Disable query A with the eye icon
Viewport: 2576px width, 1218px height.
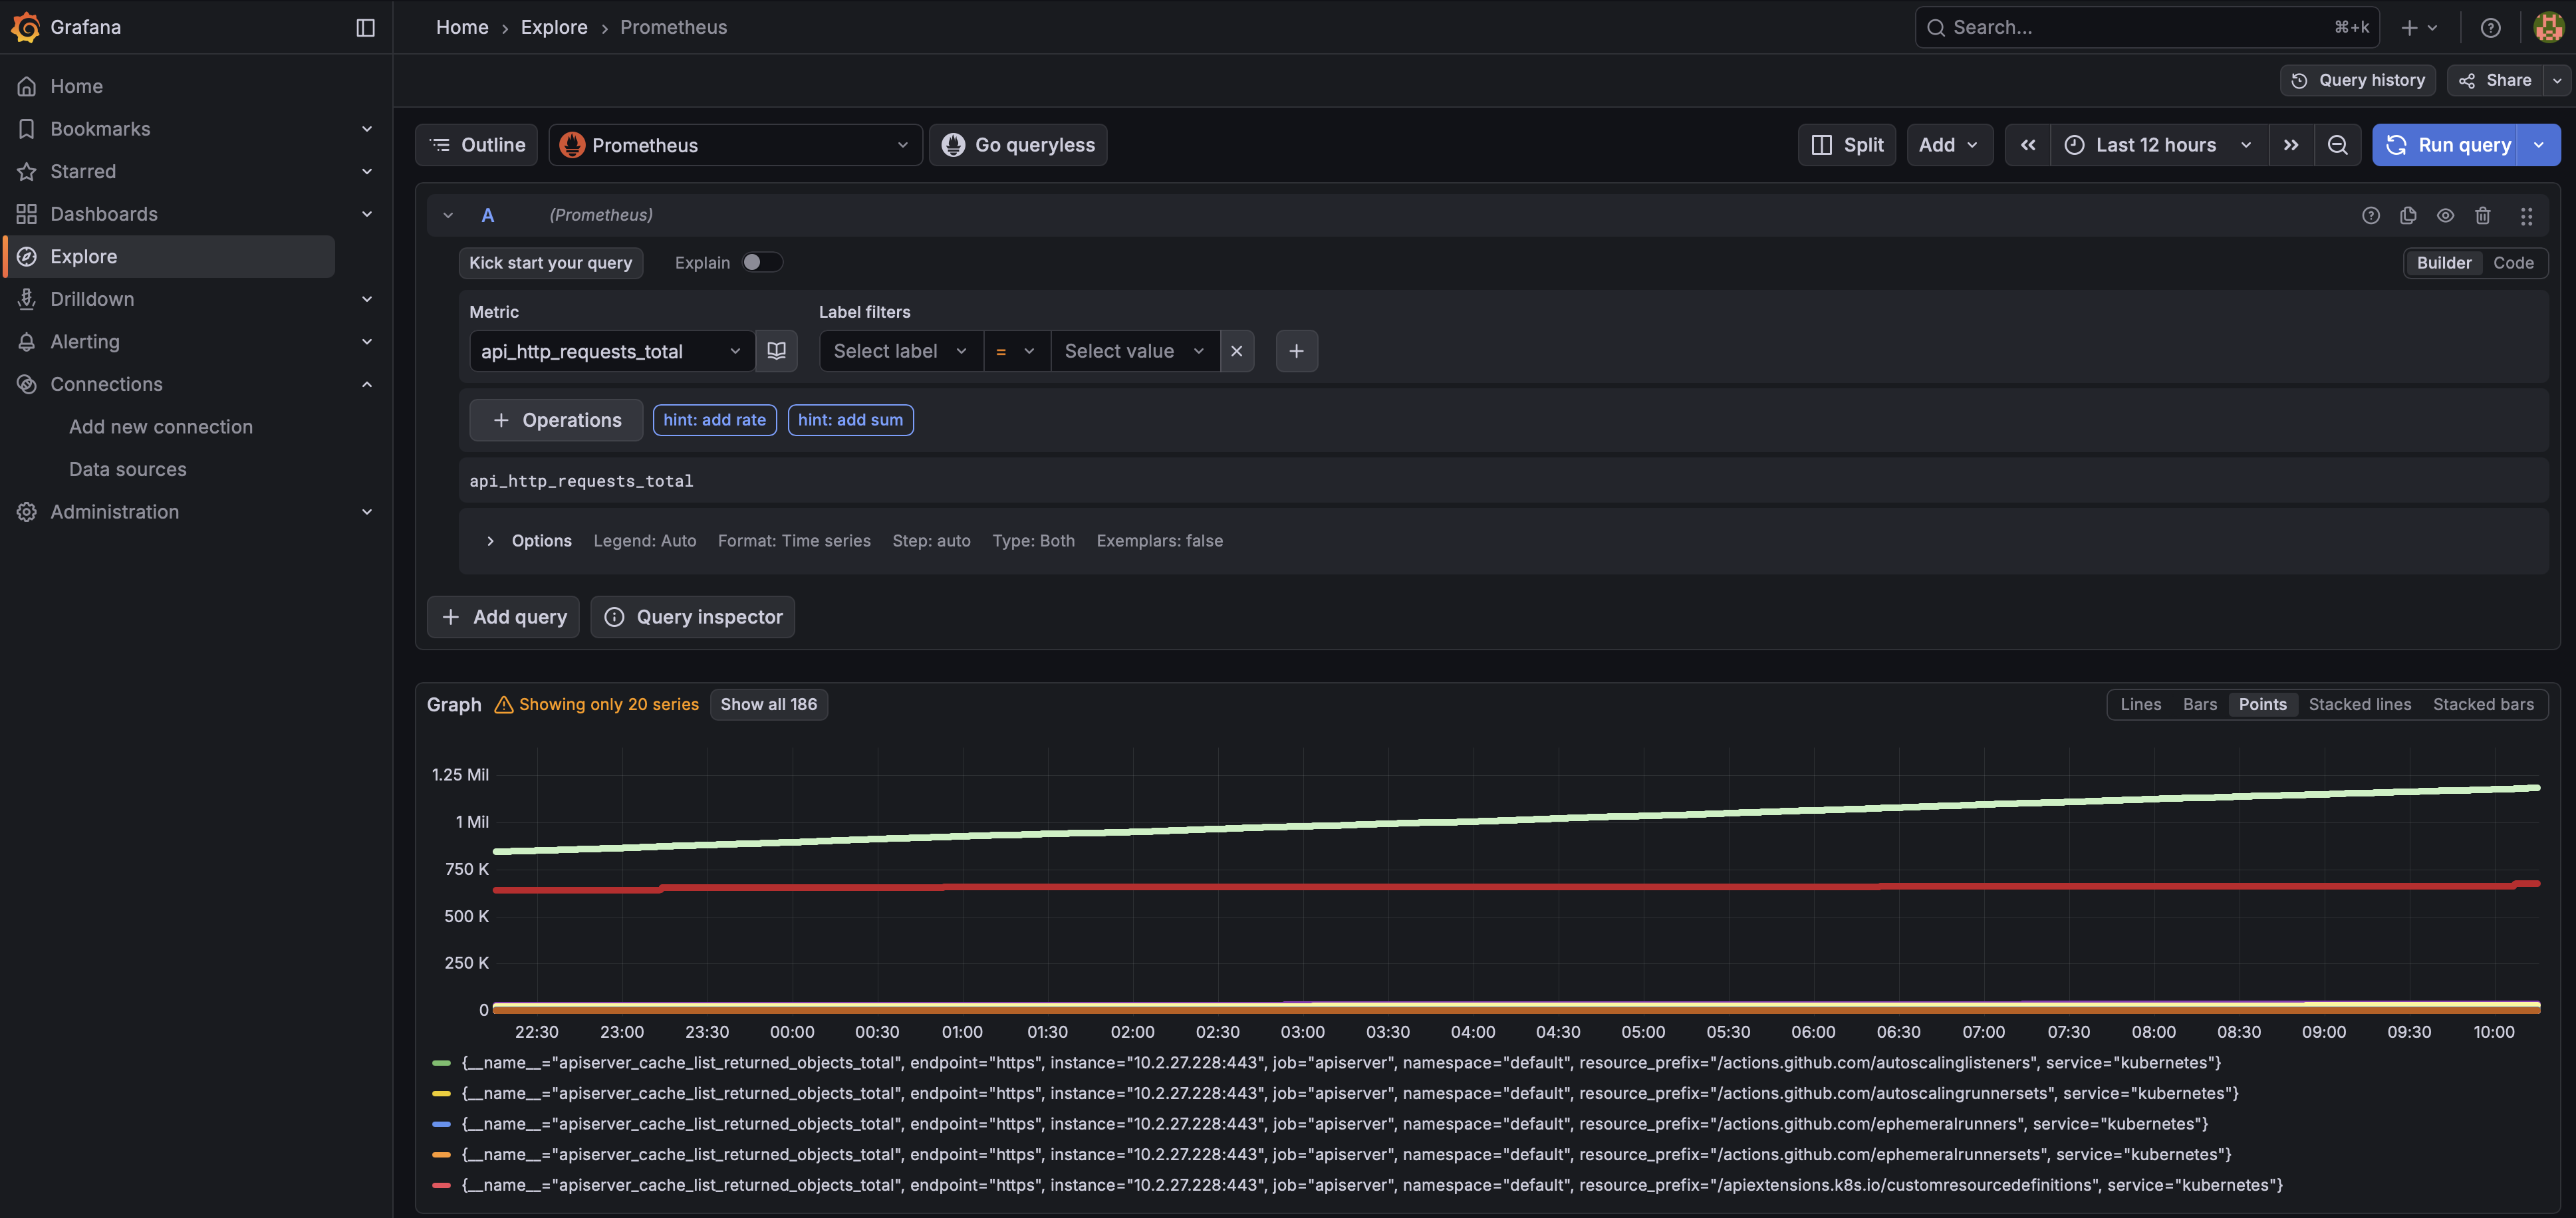(x=2446, y=215)
